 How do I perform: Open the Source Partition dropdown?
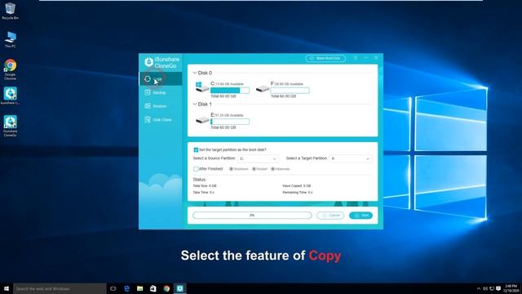tap(258, 158)
